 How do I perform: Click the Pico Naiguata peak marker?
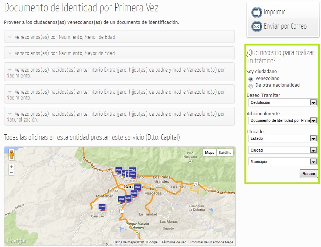point(190,161)
